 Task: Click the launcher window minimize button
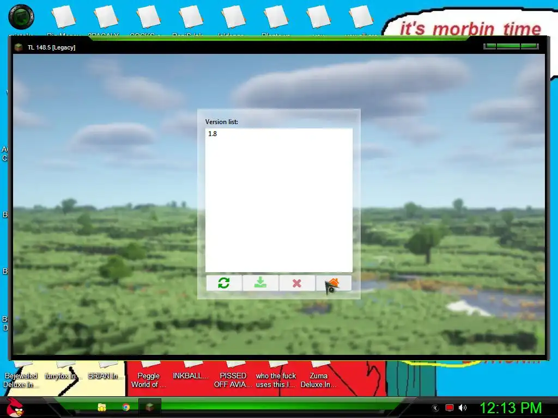point(490,46)
